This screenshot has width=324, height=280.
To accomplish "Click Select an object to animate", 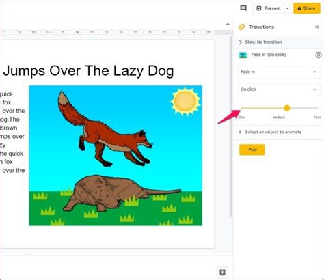I will 273,132.
